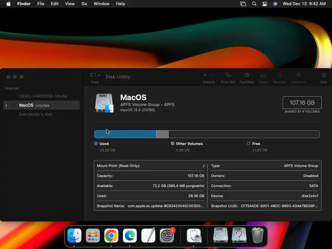Click the Remove Volume minus icon

(x=213, y=75)
